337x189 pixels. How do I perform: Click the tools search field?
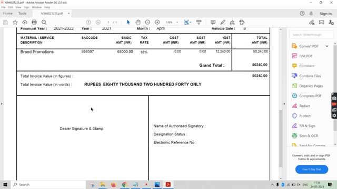[x=311, y=35]
